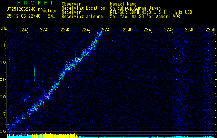Click the 25.12.06 22:40 date stamp
Image resolution: width=217 pixels, height=138 pixels.
click(x=23, y=16)
